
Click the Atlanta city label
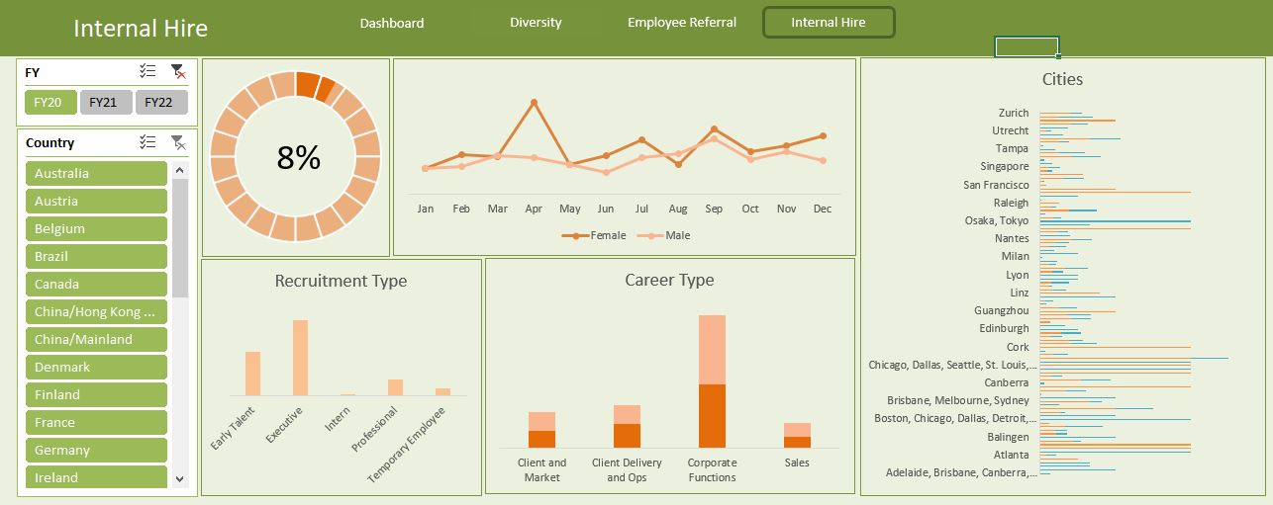(x=1012, y=455)
